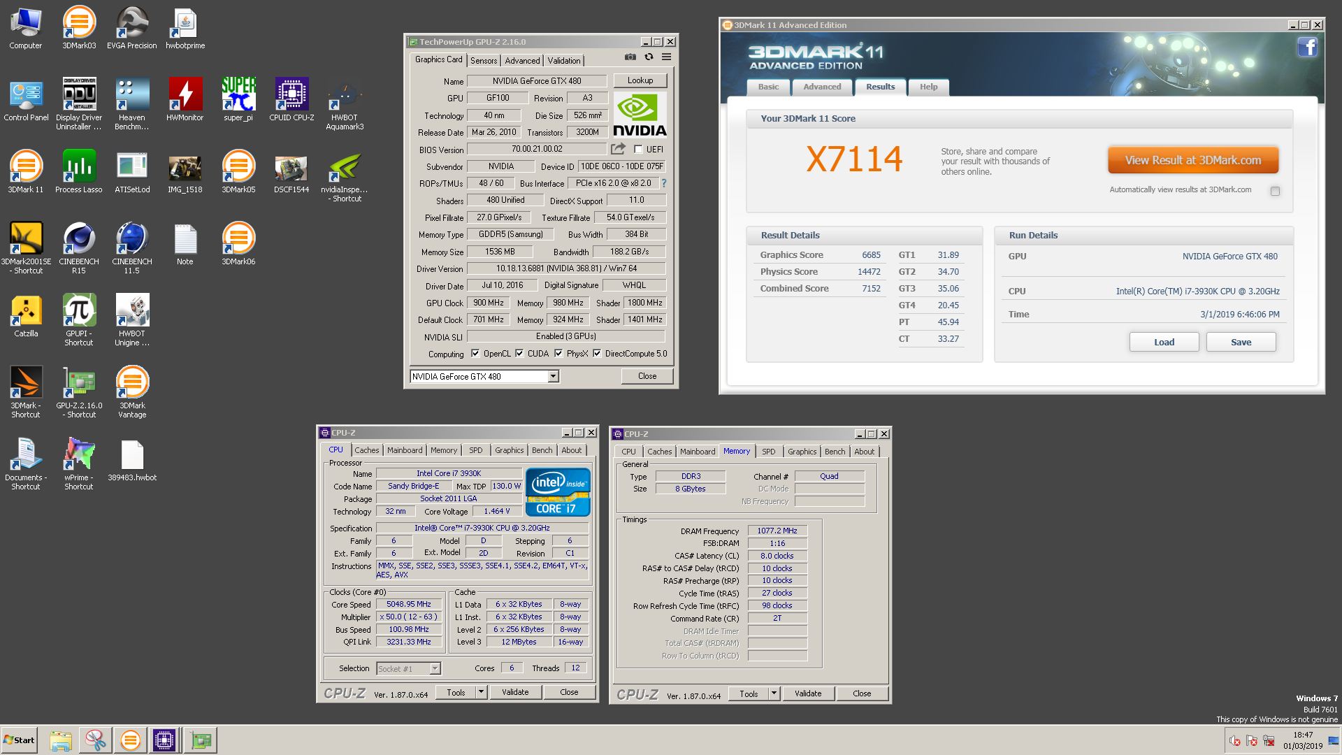Enable automatically view results at 3DMark.com
This screenshot has height=755, width=1342.
(x=1275, y=191)
